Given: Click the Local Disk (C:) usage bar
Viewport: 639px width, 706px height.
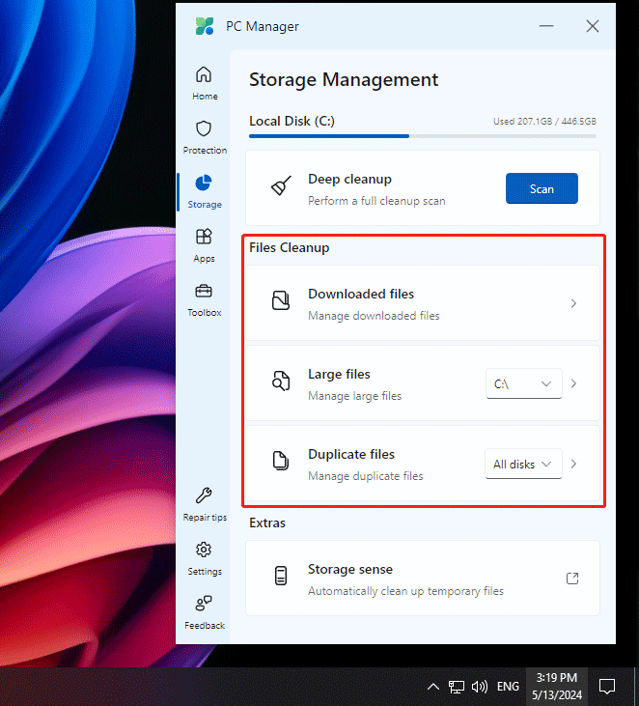Looking at the screenshot, I should pos(423,136).
